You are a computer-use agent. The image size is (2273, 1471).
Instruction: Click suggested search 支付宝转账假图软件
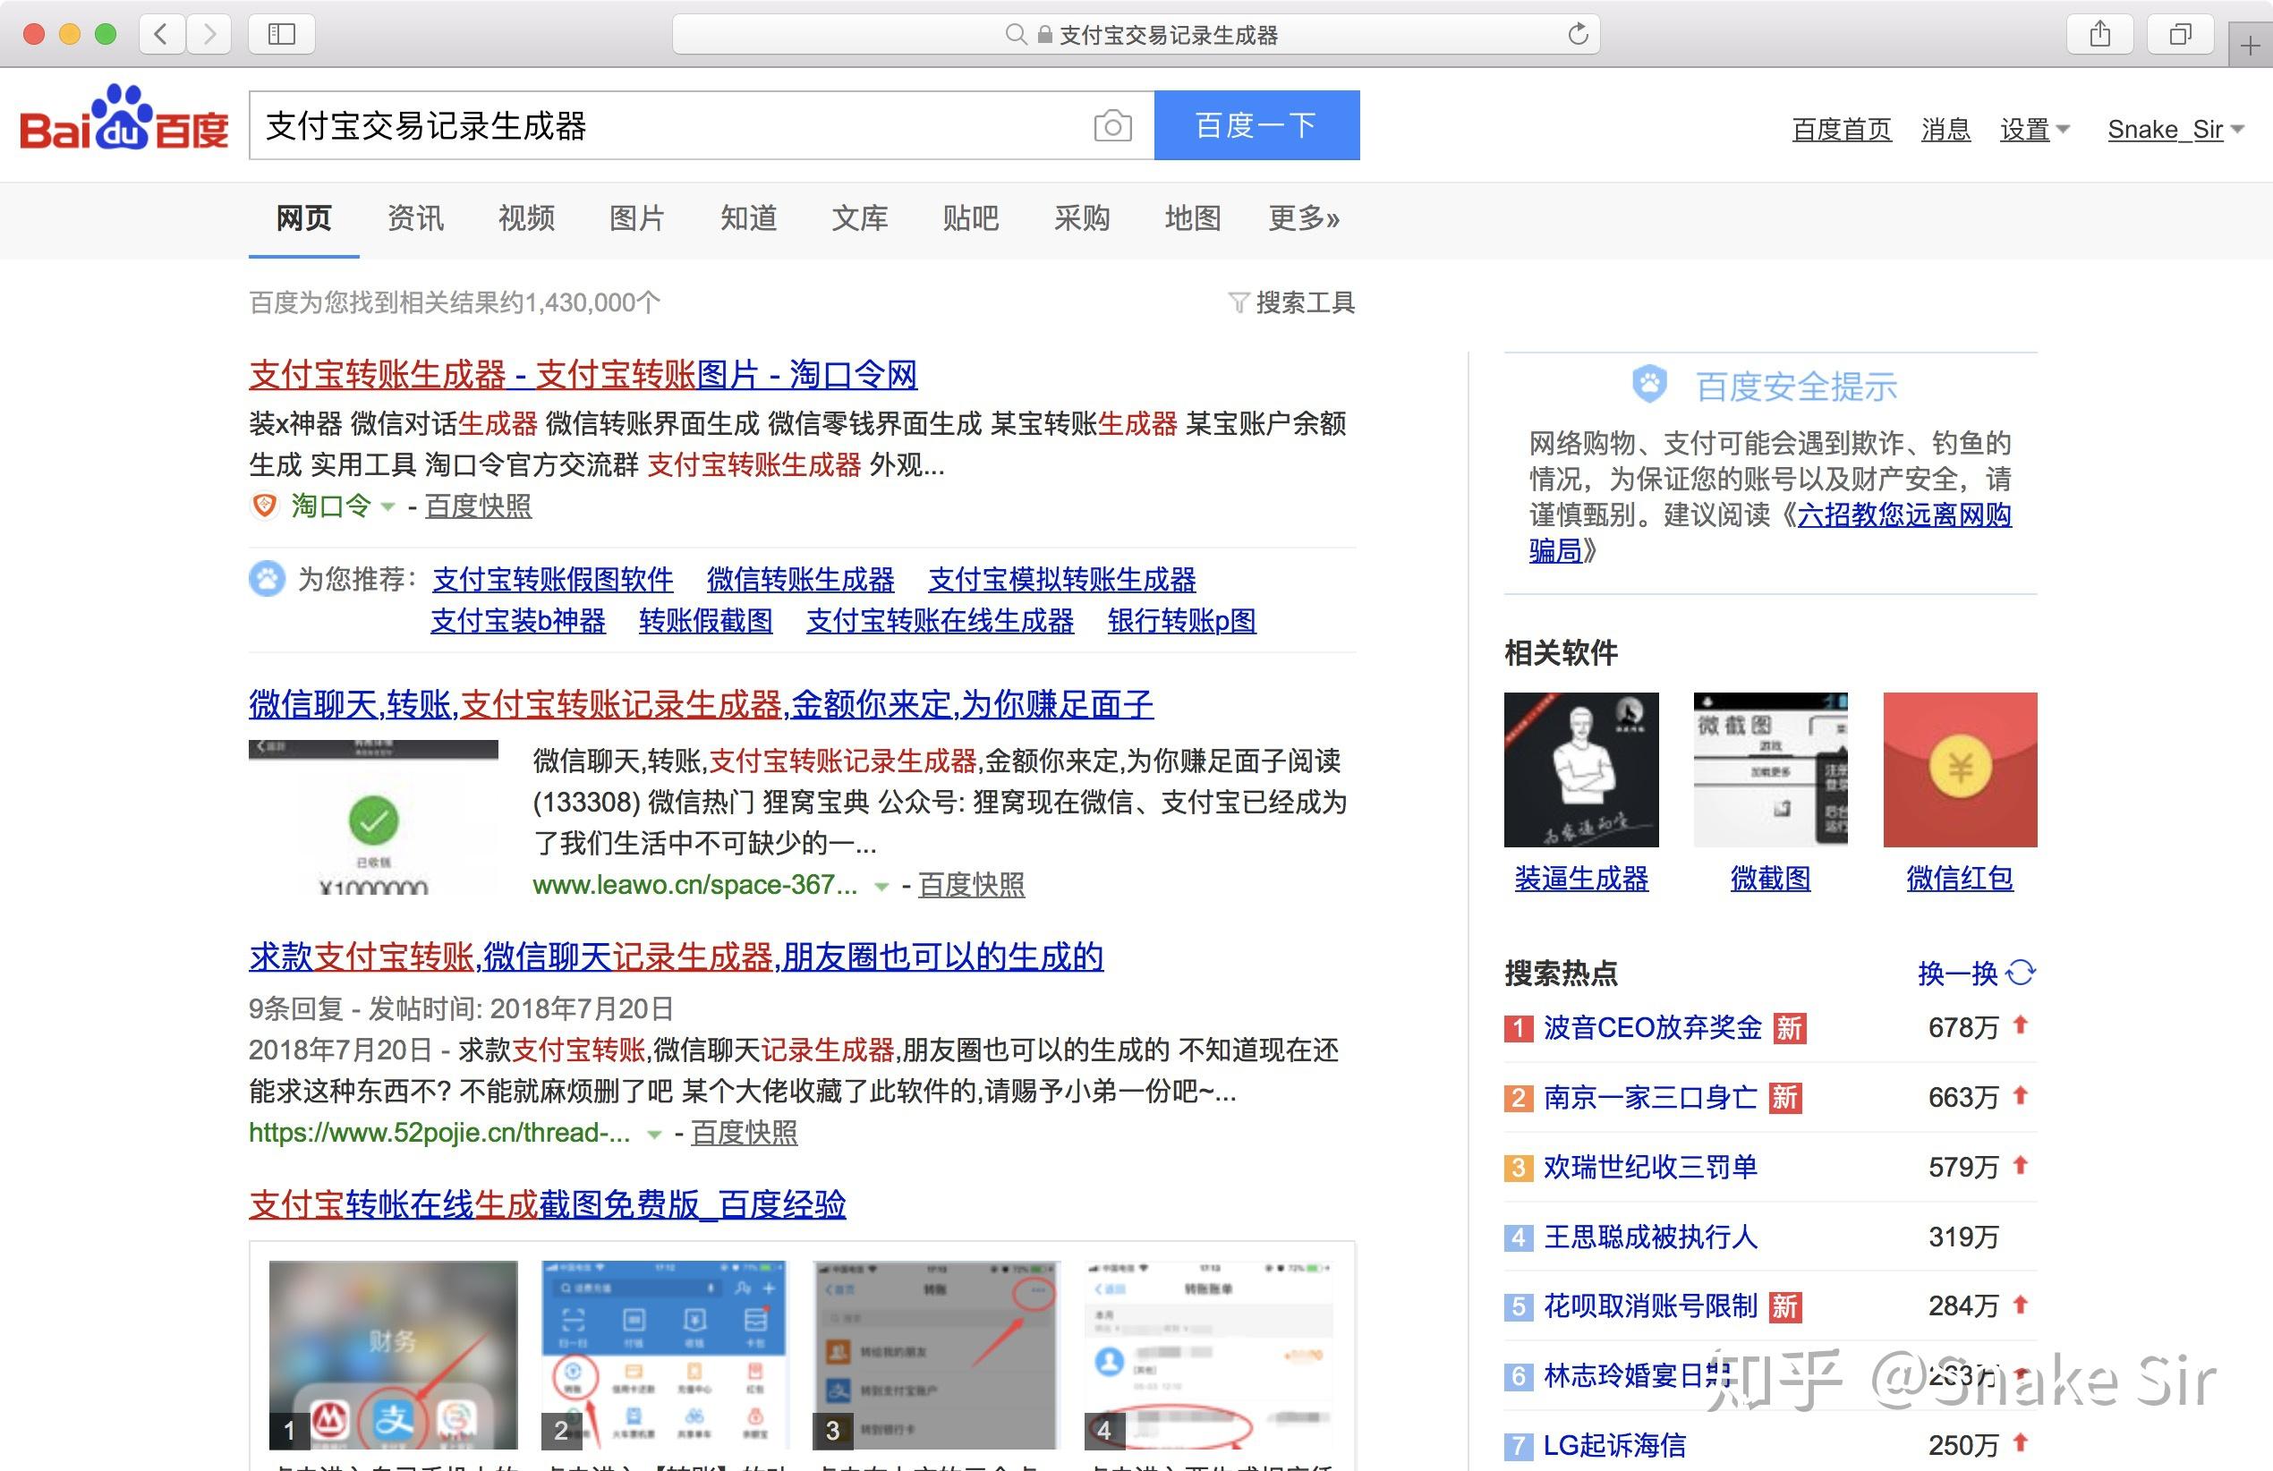[553, 579]
